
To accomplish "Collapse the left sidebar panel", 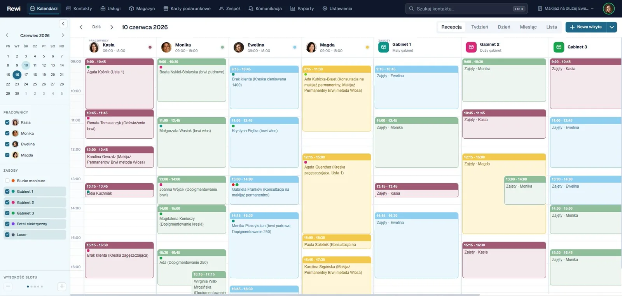I will (63, 24).
